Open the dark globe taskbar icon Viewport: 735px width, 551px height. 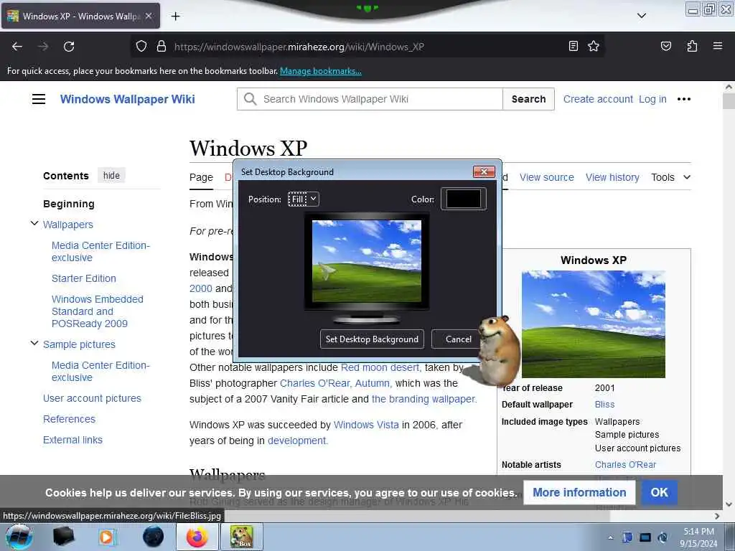[x=153, y=537]
